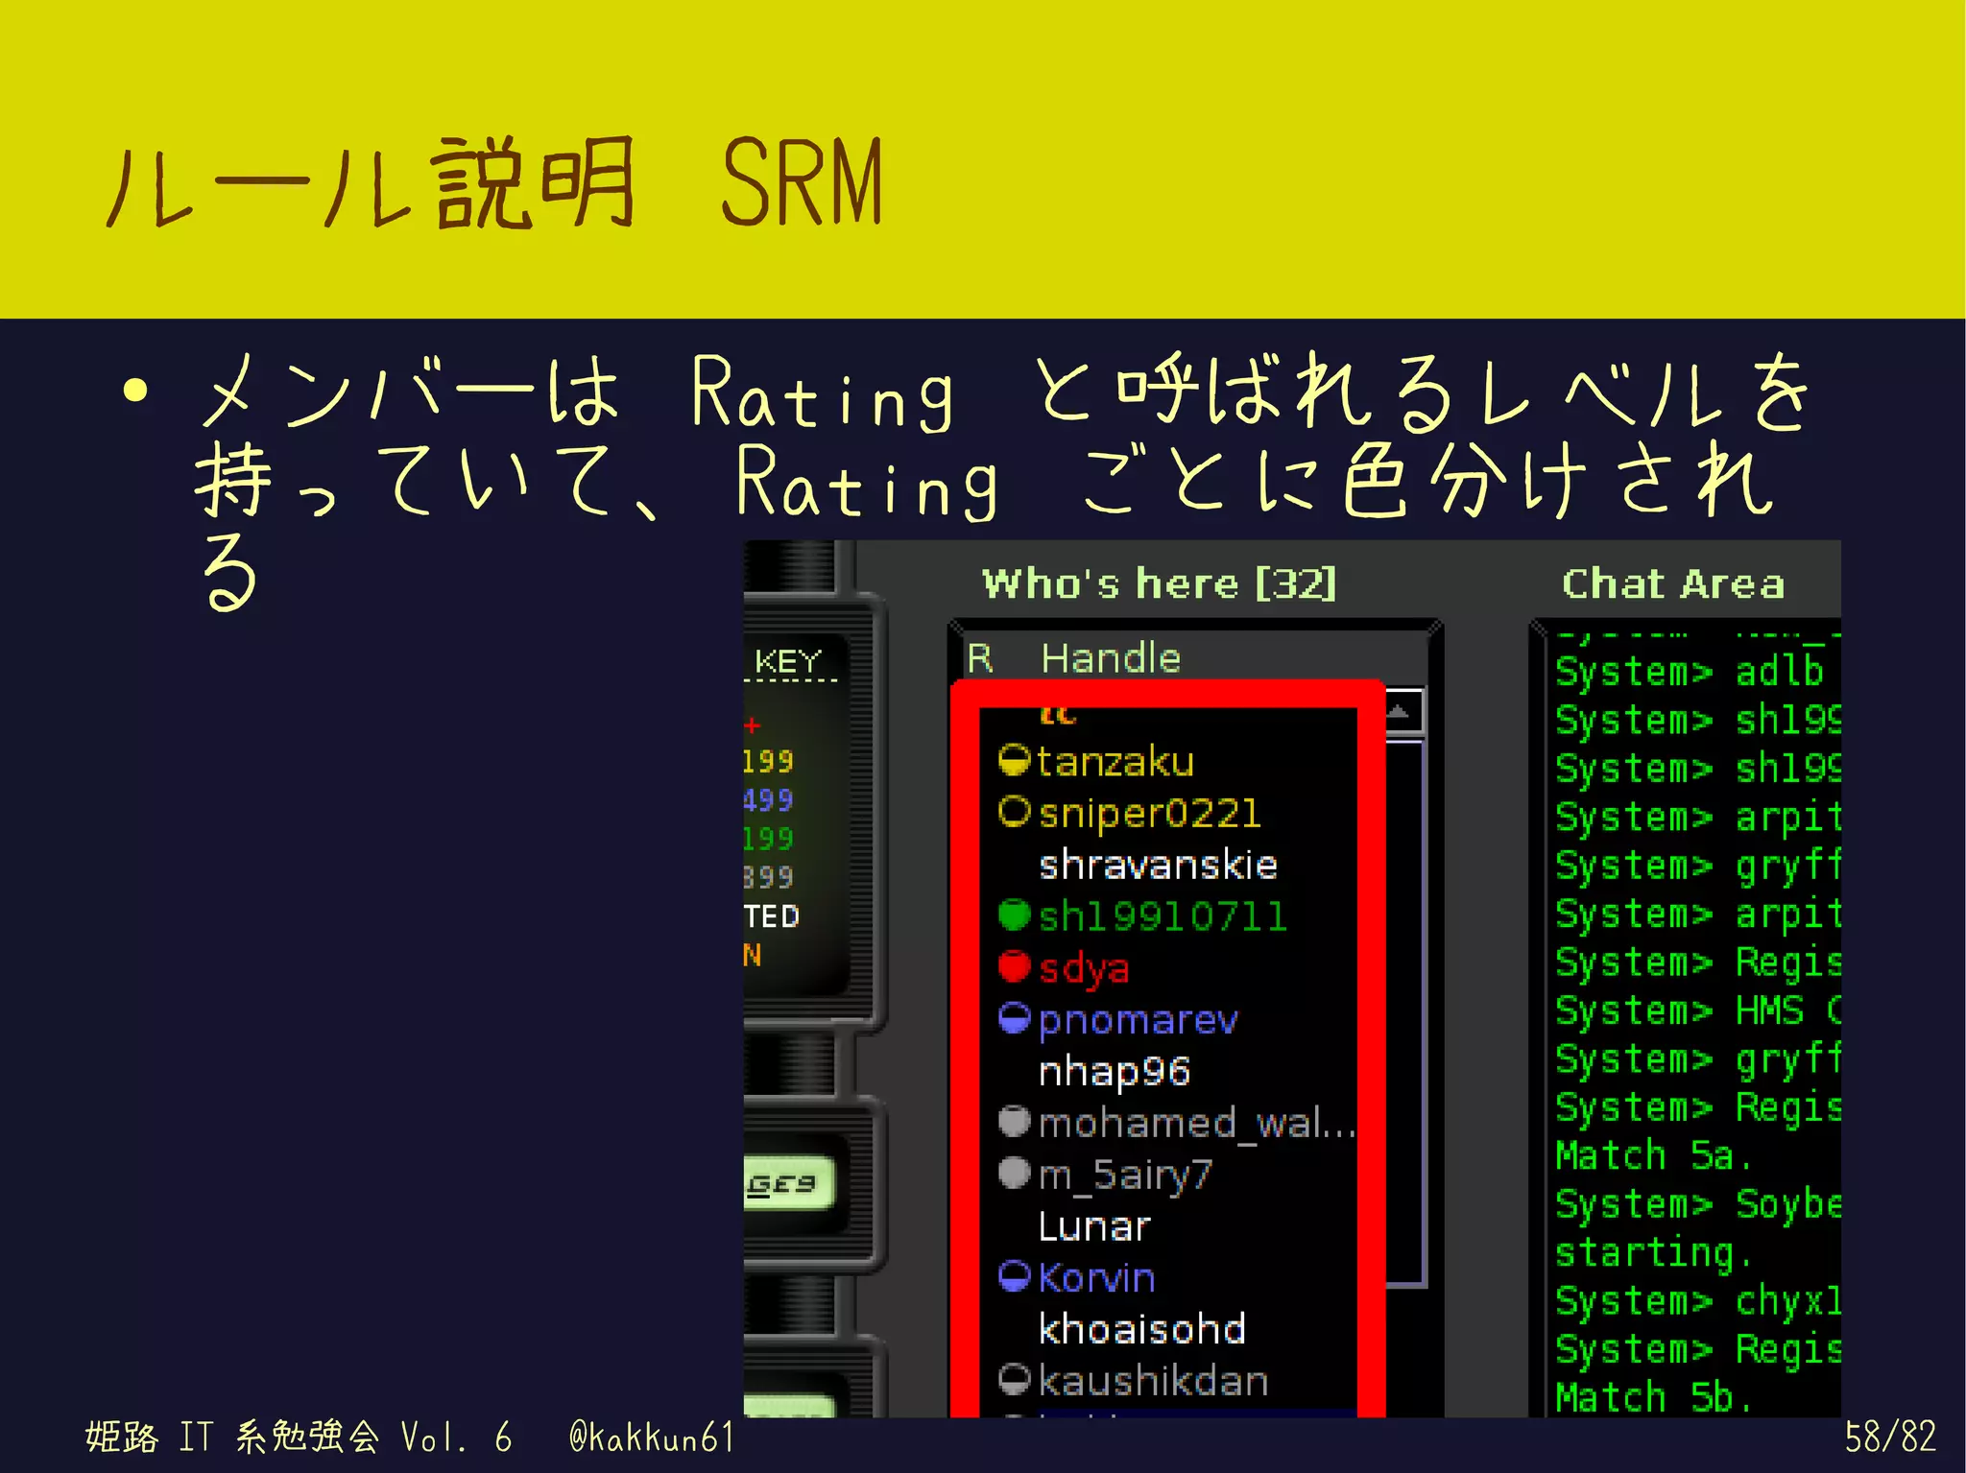Select handle pnomarev
The image size is (1966, 1473).
pyautogui.click(x=1139, y=1021)
